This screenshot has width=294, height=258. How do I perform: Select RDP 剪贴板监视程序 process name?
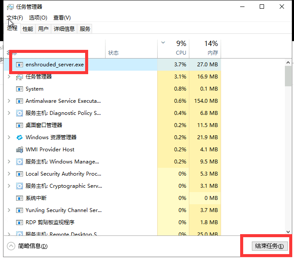pos(50,222)
